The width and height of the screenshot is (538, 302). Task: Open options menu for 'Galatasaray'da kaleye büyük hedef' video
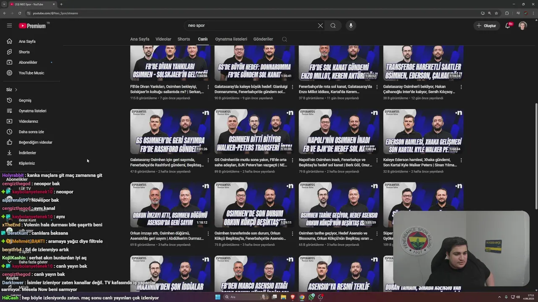point(293,87)
